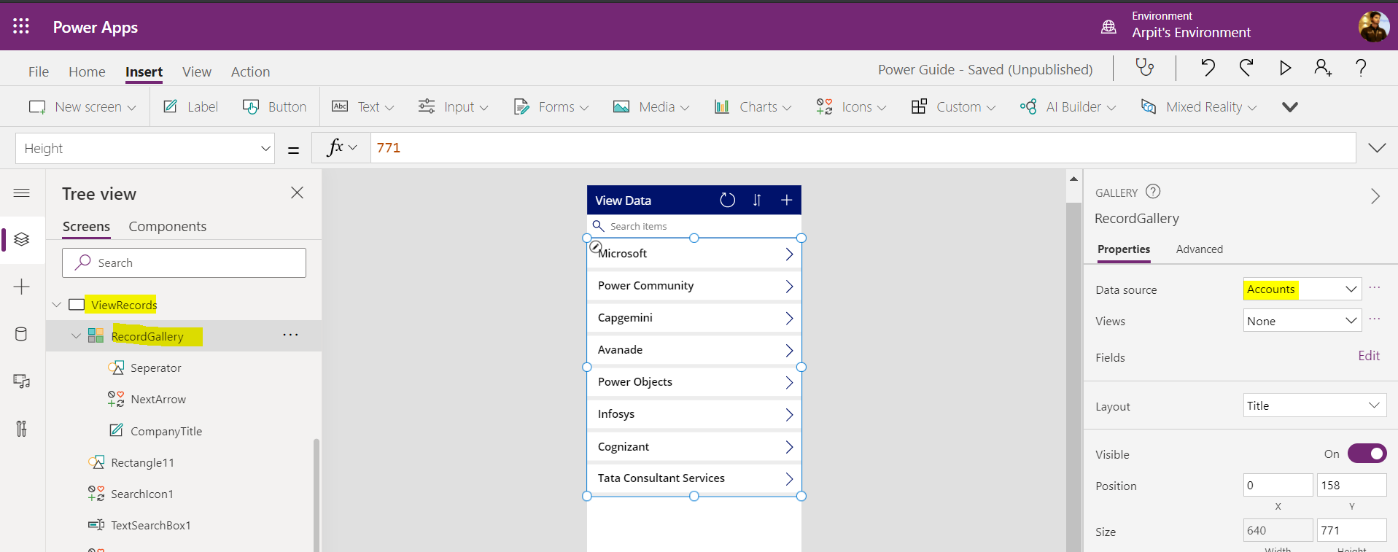Insert a Label control
The height and width of the screenshot is (552, 1398).
tap(190, 106)
